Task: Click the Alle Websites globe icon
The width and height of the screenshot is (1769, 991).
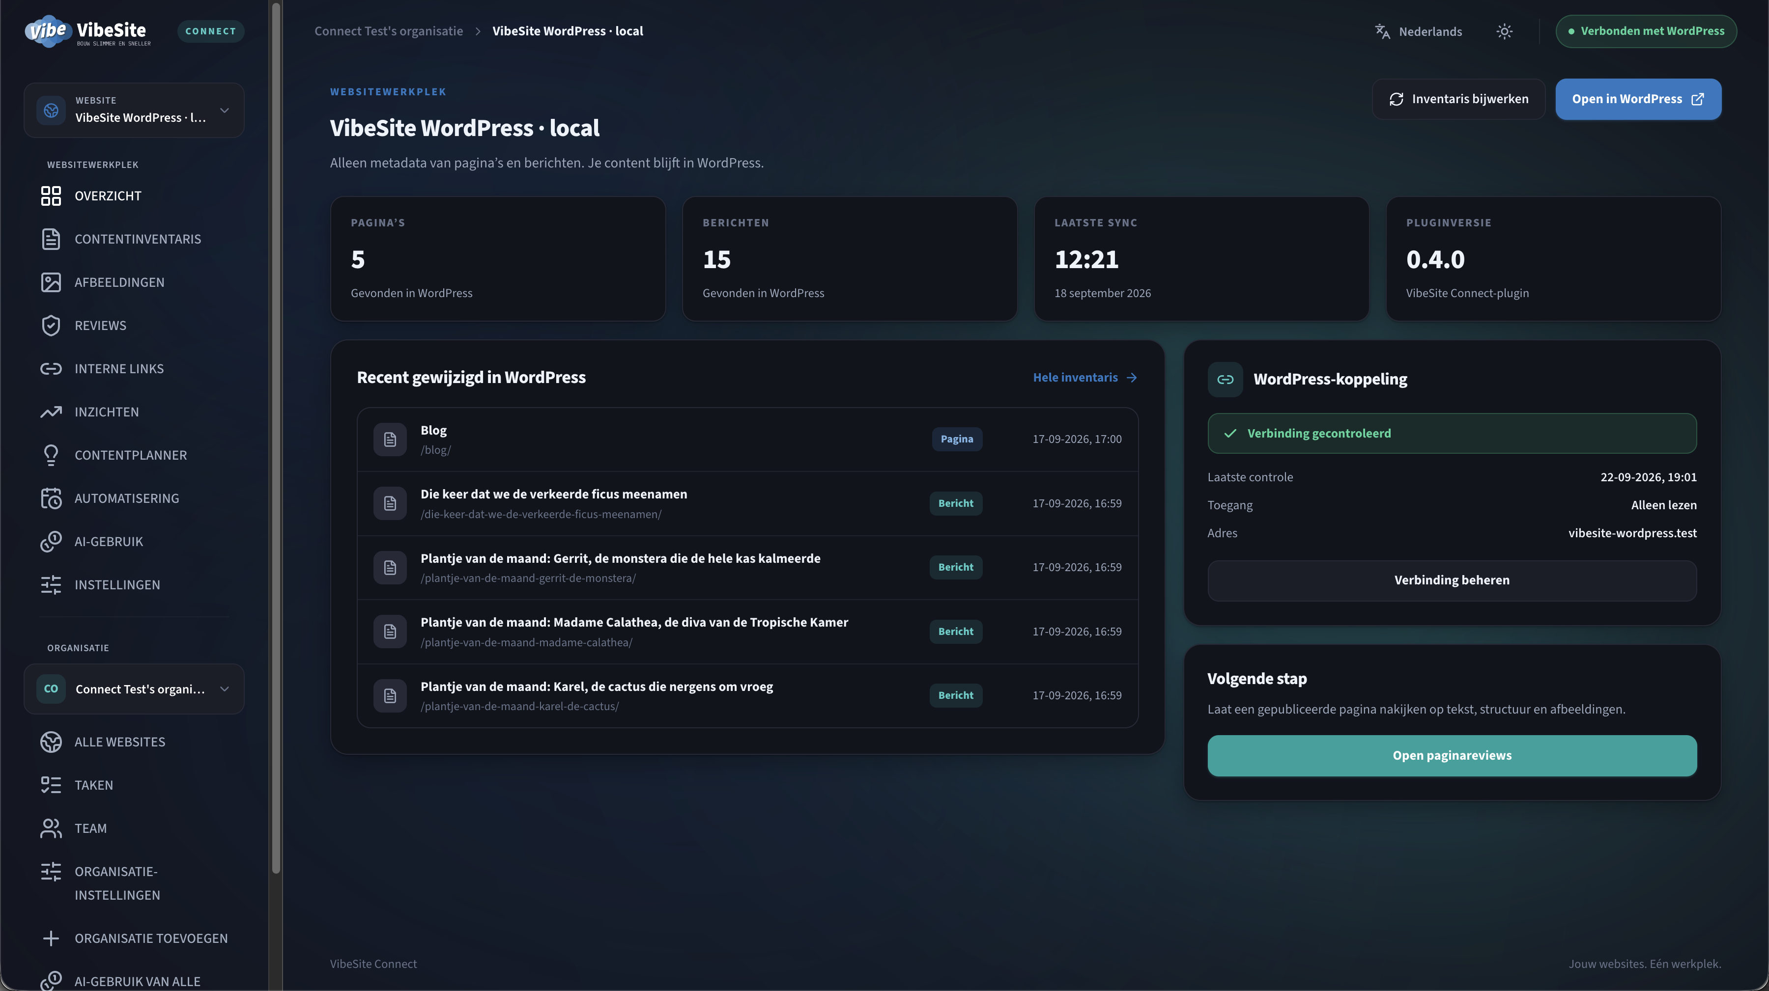Action: [x=51, y=742]
